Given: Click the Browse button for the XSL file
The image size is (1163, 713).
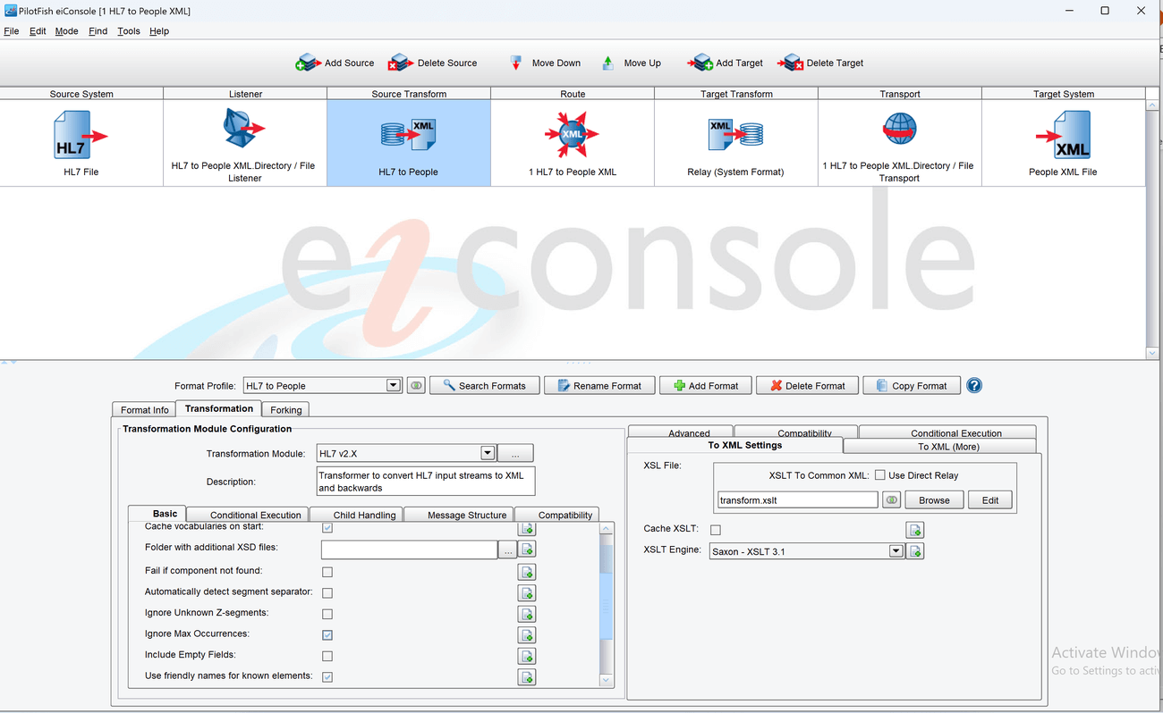Looking at the screenshot, I should (933, 499).
